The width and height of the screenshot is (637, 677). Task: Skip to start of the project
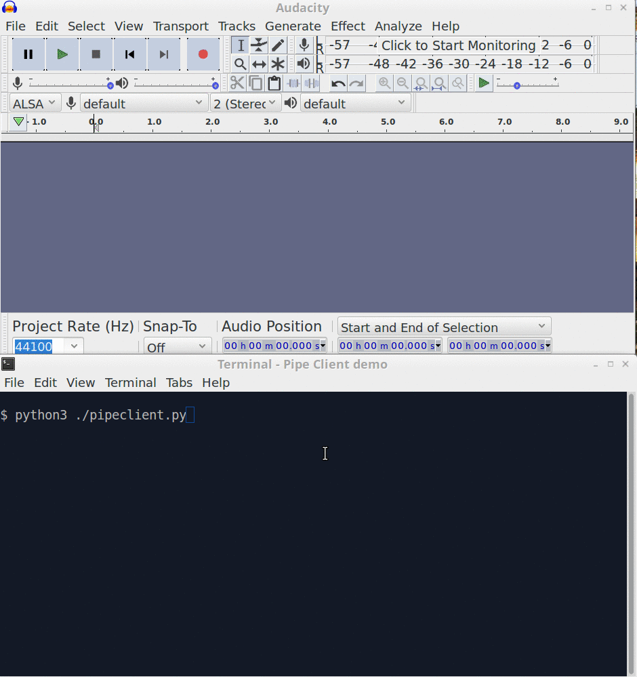pos(129,54)
